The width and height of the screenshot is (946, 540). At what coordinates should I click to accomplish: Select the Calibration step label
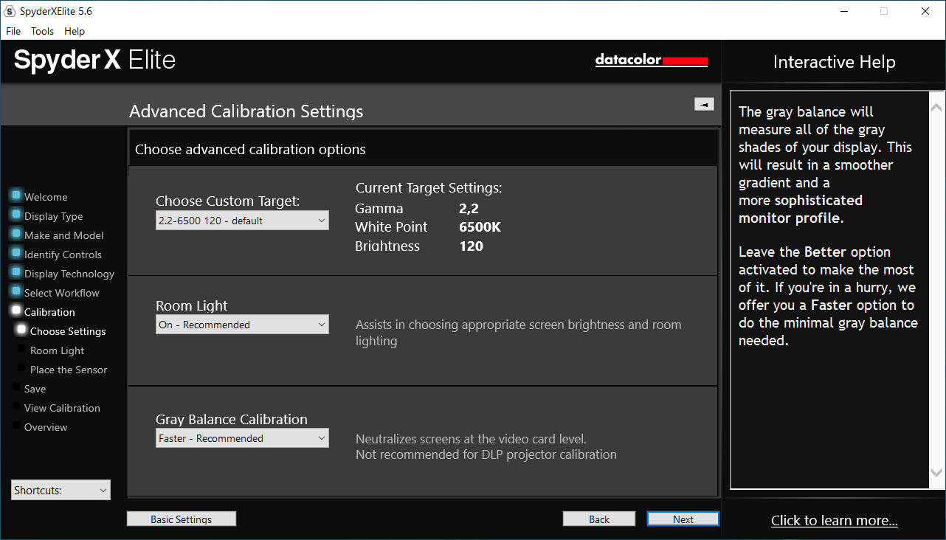[49, 312]
